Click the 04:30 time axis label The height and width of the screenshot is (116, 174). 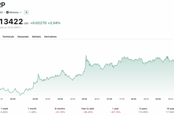click(x=48, y=99)
